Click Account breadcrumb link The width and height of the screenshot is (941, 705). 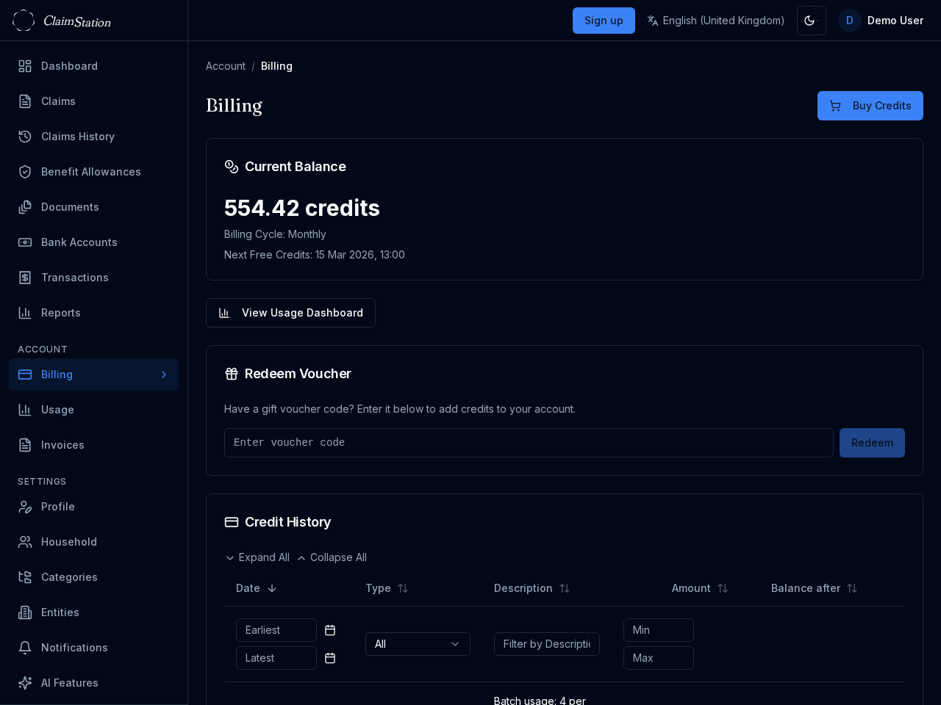[226, 66]
